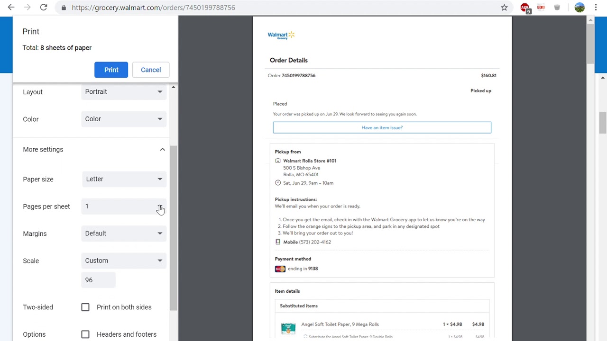The height and width of the screenshot is (341, 607).
Task: Open the Color dropdown
Action: tap(124, 119)
